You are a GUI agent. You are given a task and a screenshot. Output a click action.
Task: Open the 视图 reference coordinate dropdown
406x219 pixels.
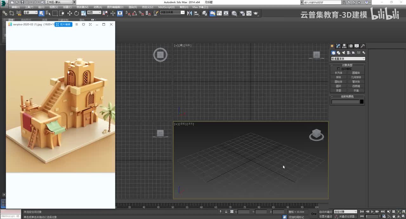pyautogui.click(x=94, y=13)
